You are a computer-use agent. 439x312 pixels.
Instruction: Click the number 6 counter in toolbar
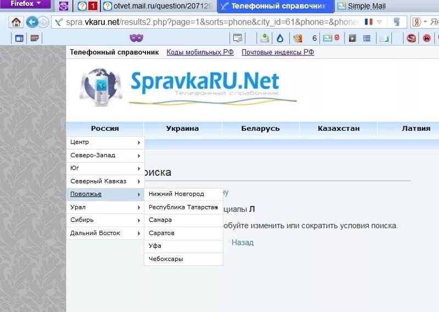[x=314, y=38]
